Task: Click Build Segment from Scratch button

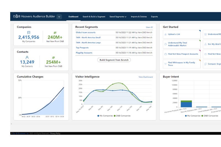Action: (114, 60)
